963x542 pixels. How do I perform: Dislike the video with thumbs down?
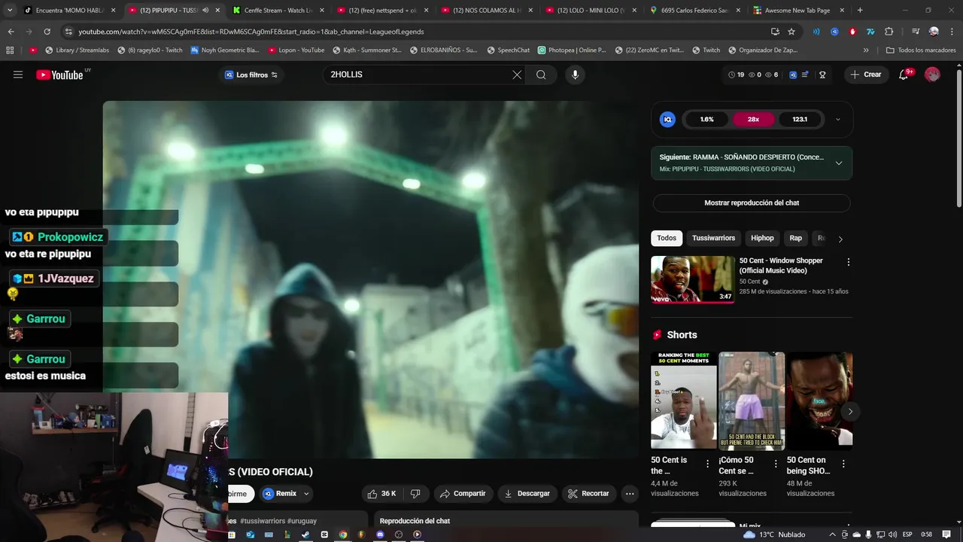(x=415, y=494)
